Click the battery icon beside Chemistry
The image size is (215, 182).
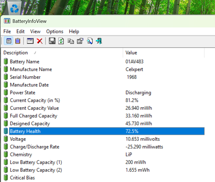(x=6, y=154)
